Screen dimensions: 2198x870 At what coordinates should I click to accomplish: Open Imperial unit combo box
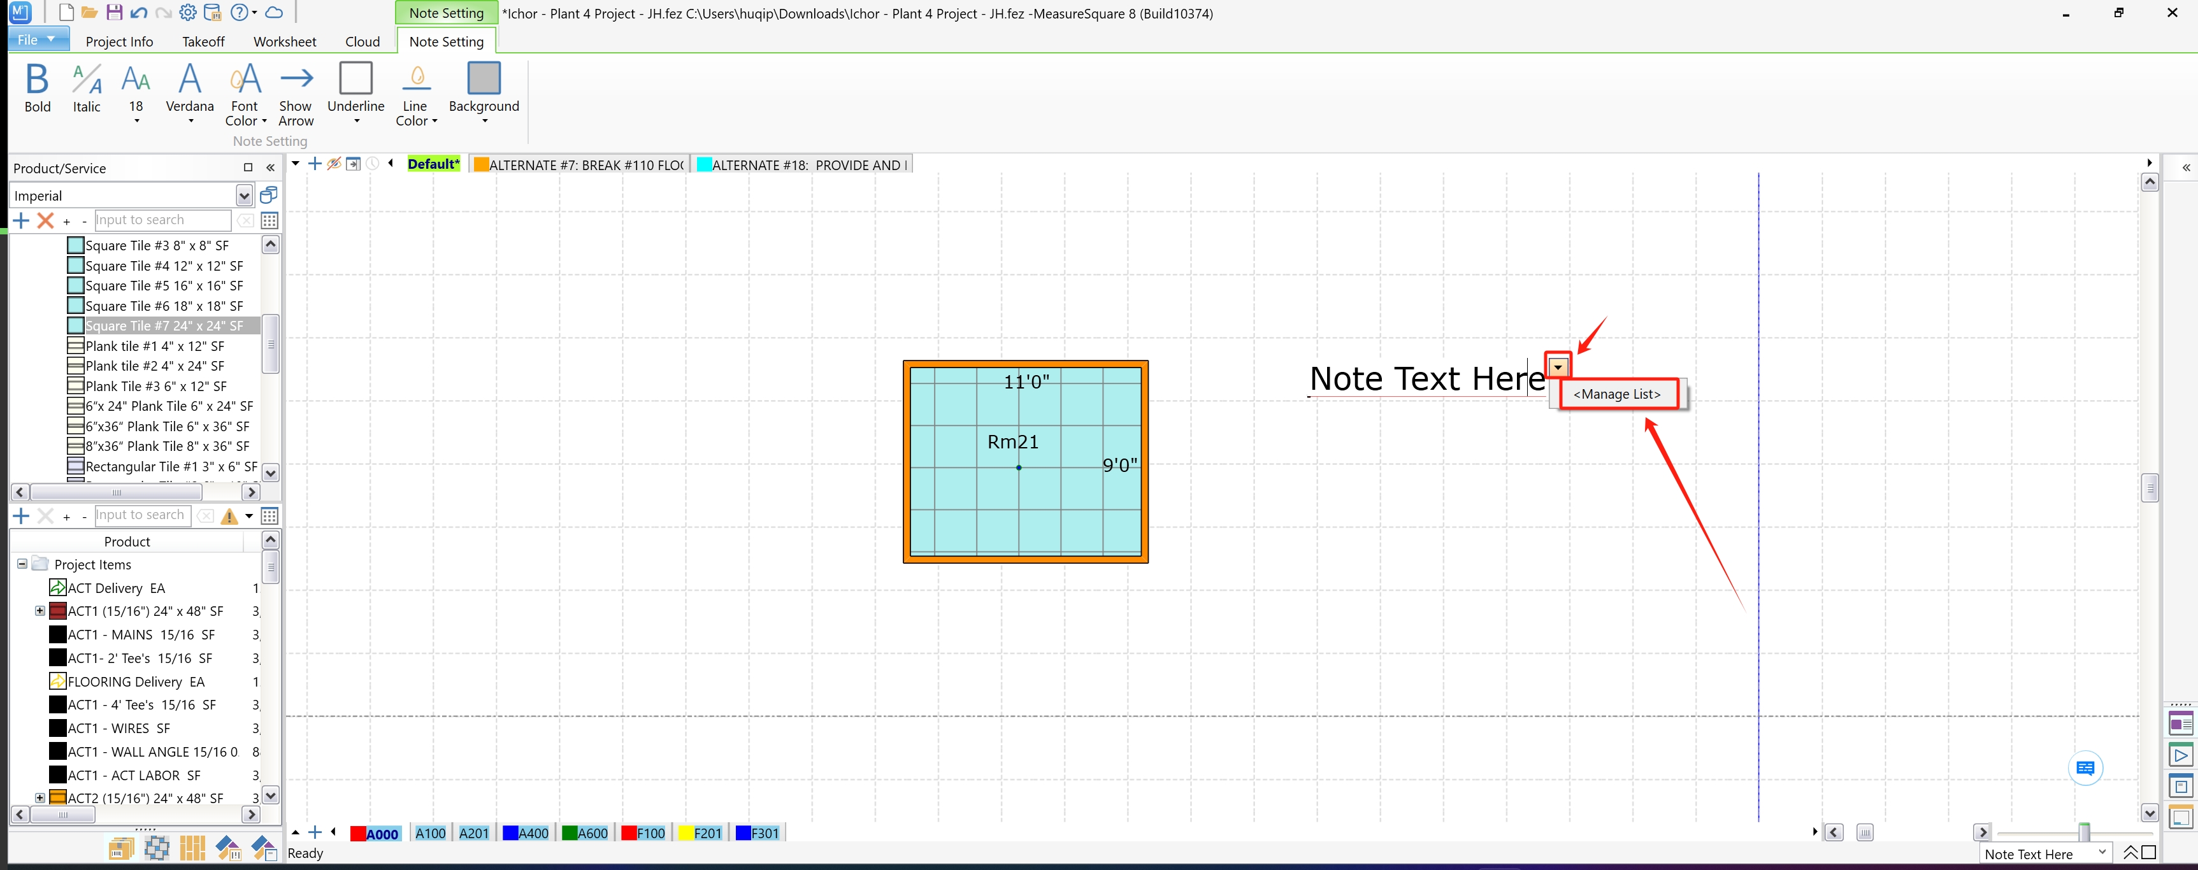click(x=244, y=196)
